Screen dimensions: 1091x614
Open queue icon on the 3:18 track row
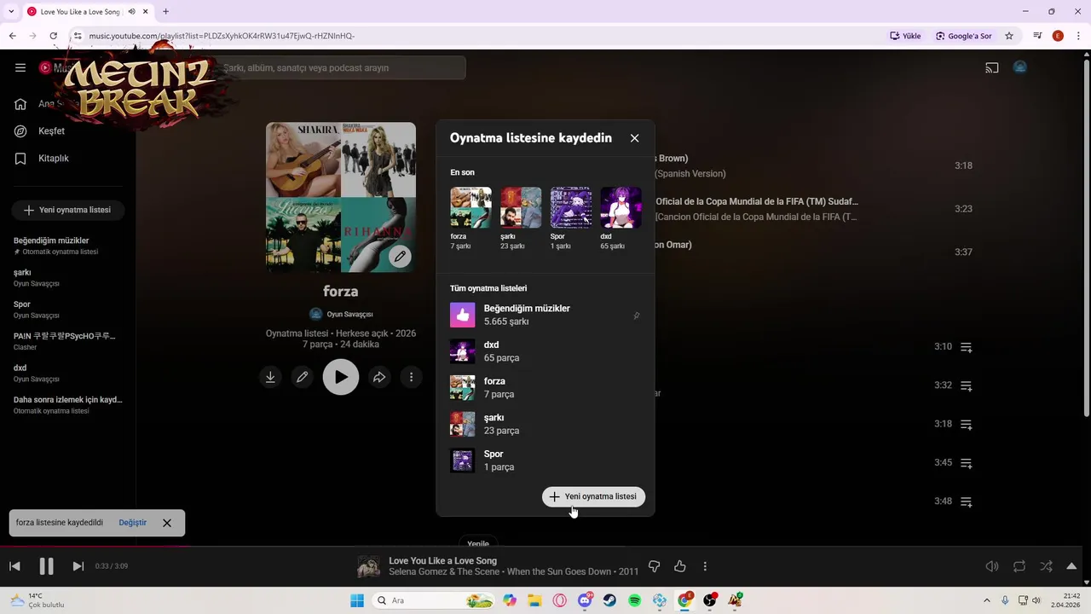point(967,424)
